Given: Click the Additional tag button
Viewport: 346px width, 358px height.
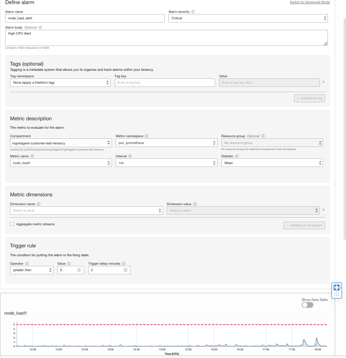Looking at the screenshot, I should pos(309,98).
